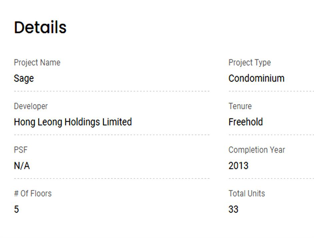This screenshot has width=314, height=238.
Task: Select the Sage project name value
Action: (x=24, y=78)
